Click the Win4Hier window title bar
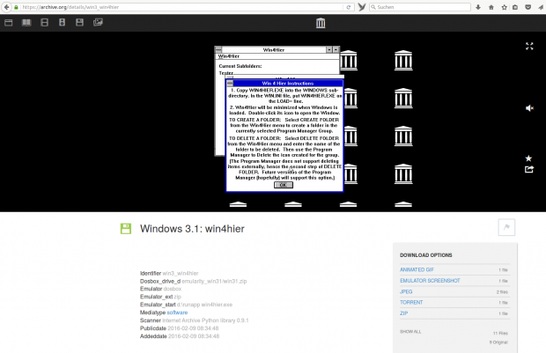Image resolution: width=546 pixels, height=353 pixels. [274, 50]
